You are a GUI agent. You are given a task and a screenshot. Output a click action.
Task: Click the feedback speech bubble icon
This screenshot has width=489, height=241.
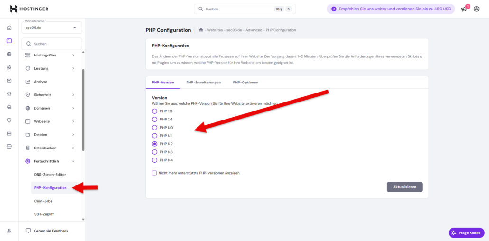(28, 231)
